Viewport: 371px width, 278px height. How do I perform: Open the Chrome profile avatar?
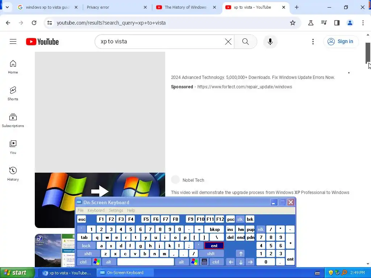[350, 23]
